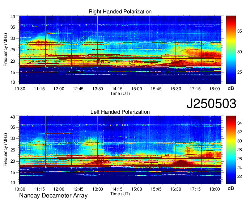Click 14:15 time tick on Left Handed plot
This screenshot has height=200, width=246.
(117, 189)
